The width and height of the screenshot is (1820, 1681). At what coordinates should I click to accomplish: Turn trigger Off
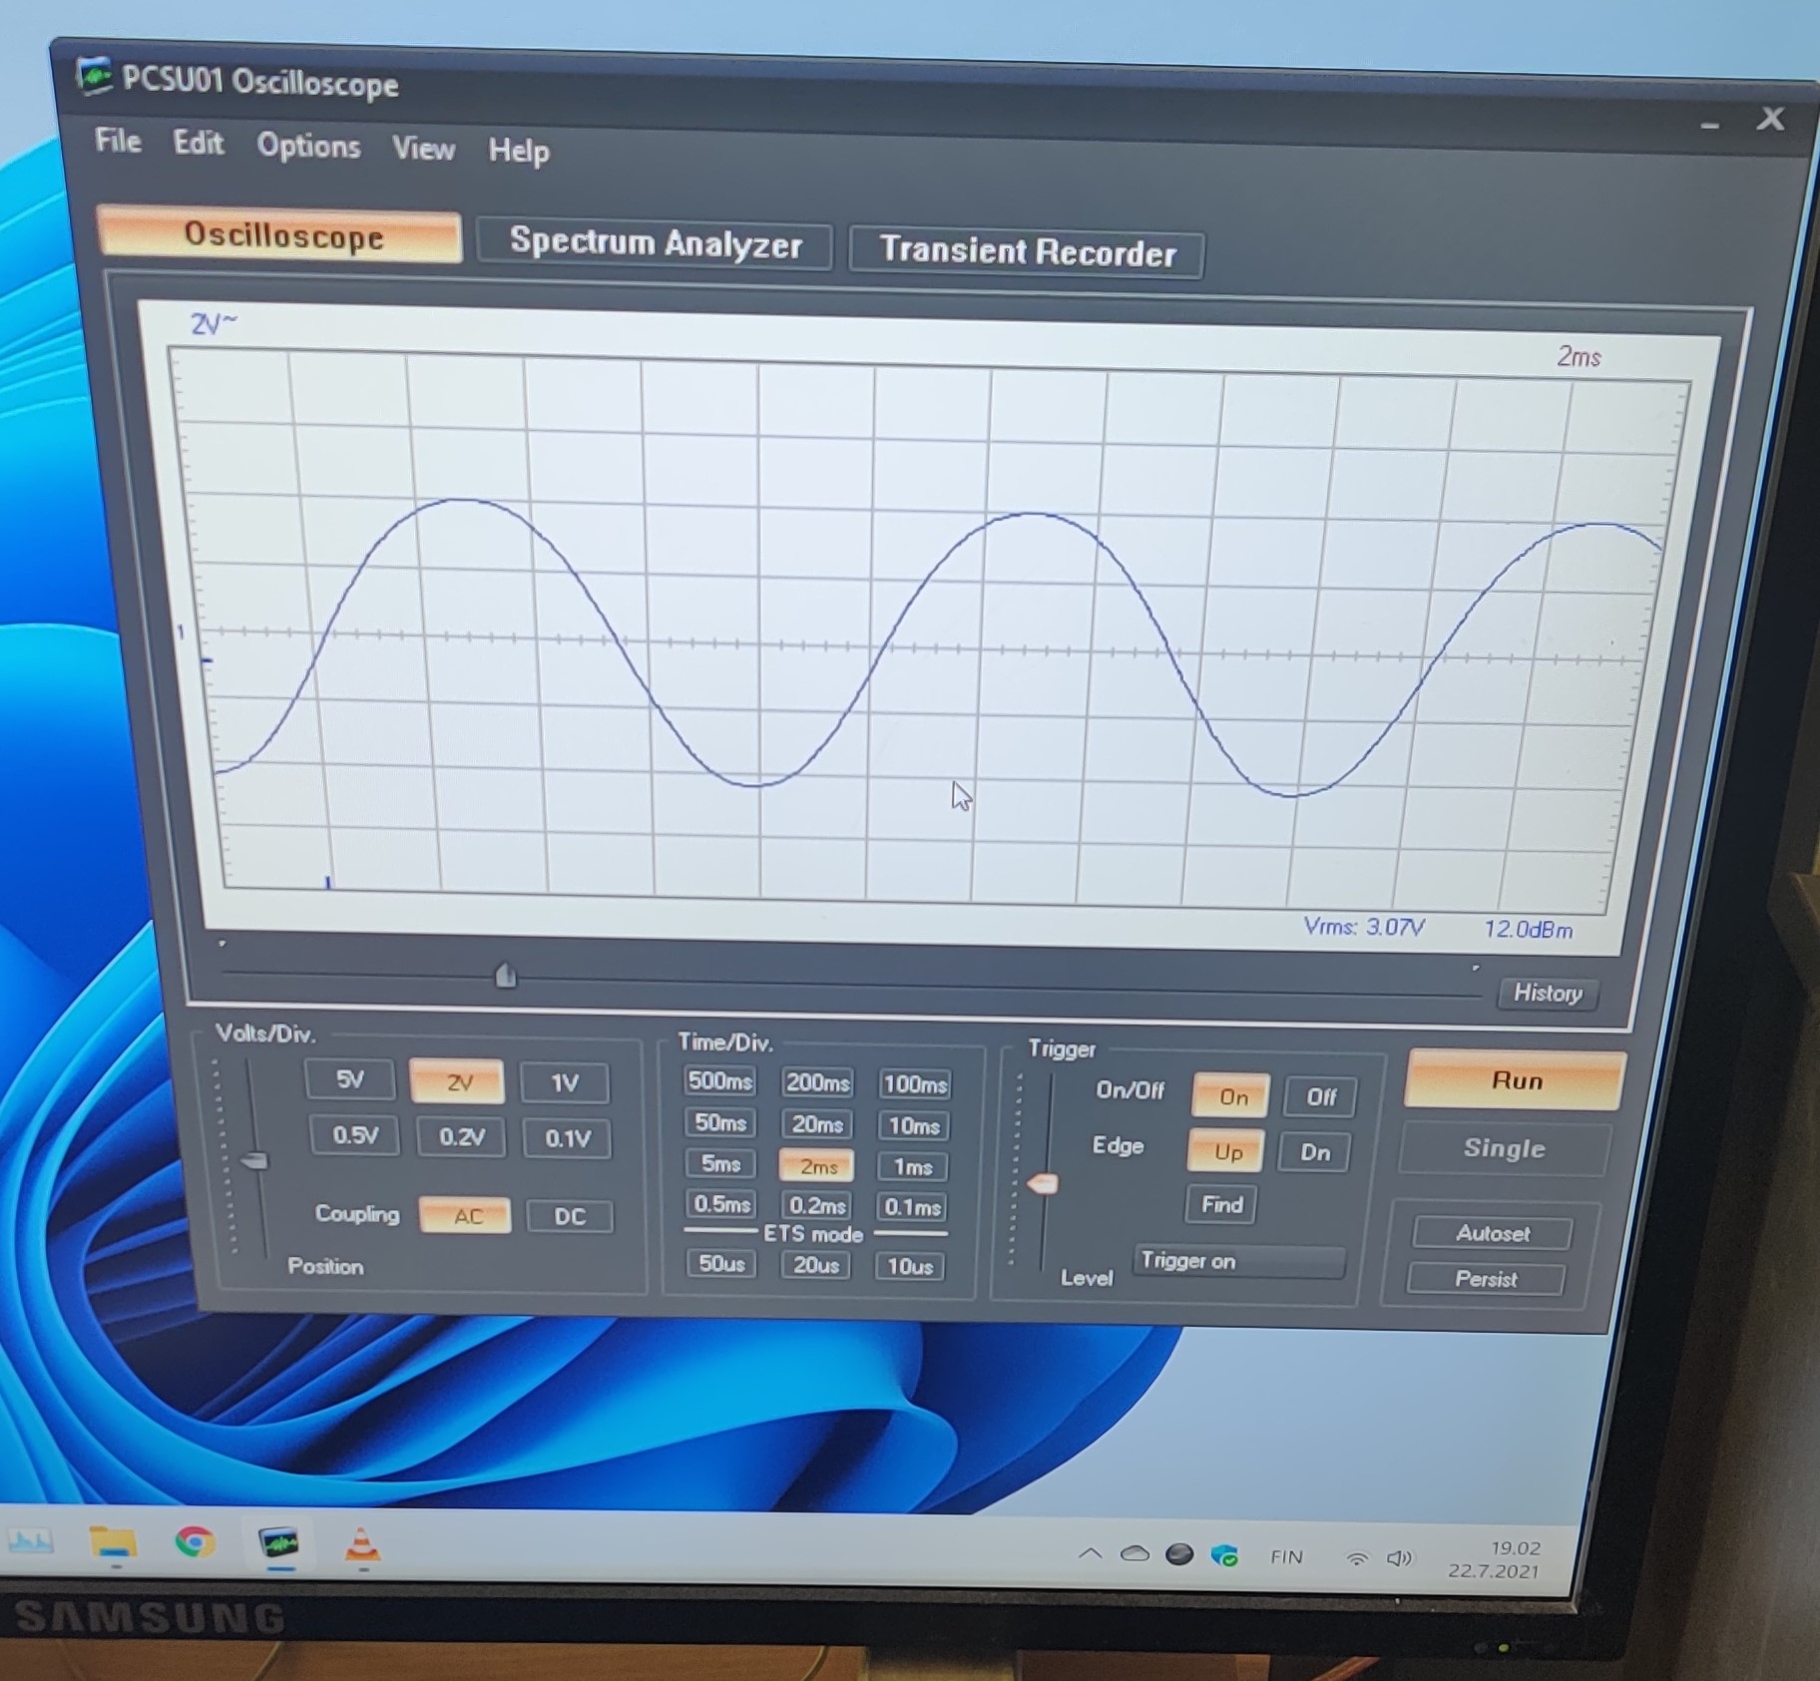coord(1320,1097)
